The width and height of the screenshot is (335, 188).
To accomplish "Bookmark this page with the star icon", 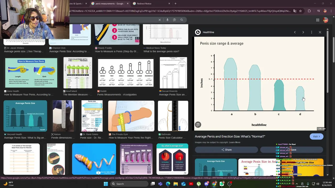I will point(300,11).
